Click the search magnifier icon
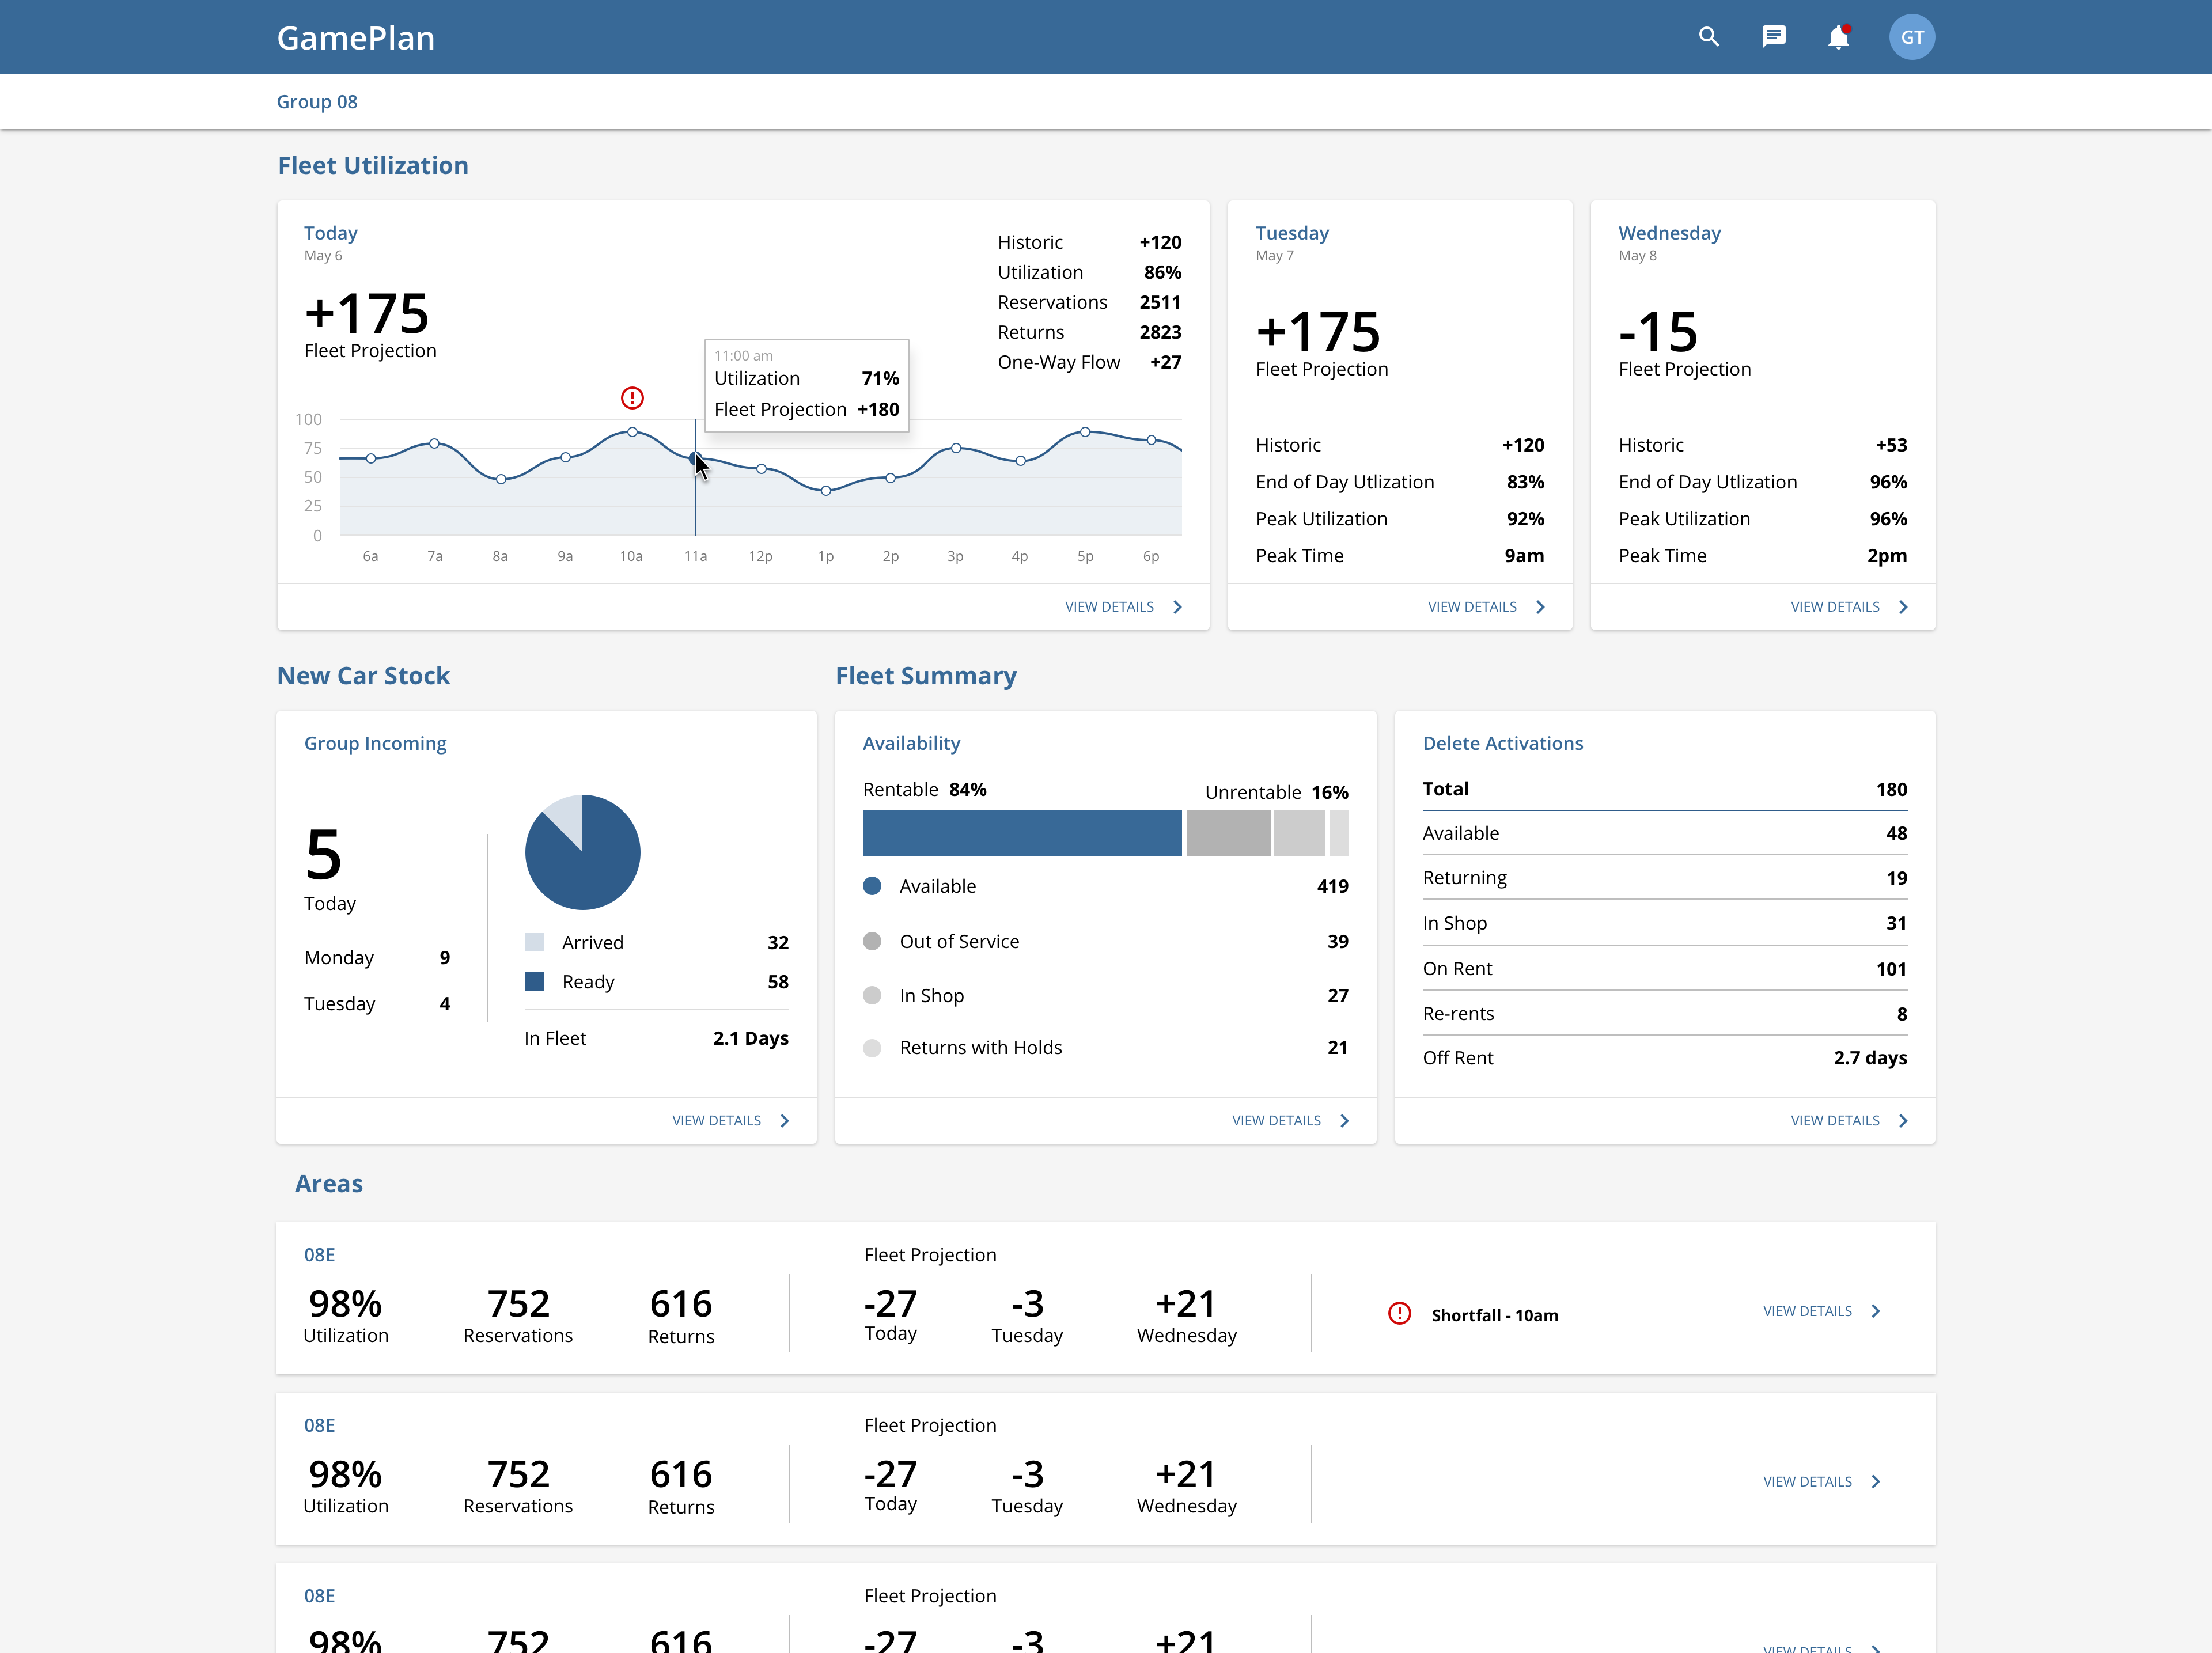Viewport: 2212px width, 1653px height. click(1709, 37)
